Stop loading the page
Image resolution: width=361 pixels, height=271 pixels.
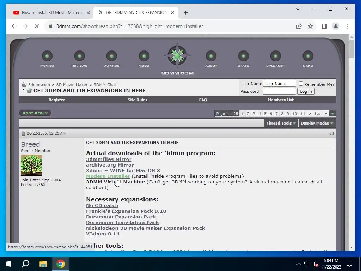(37, 26)
